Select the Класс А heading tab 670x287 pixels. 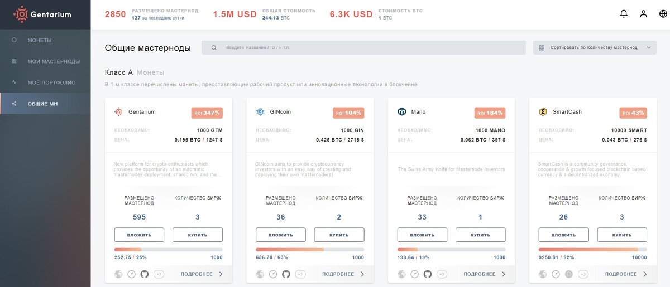119,72
